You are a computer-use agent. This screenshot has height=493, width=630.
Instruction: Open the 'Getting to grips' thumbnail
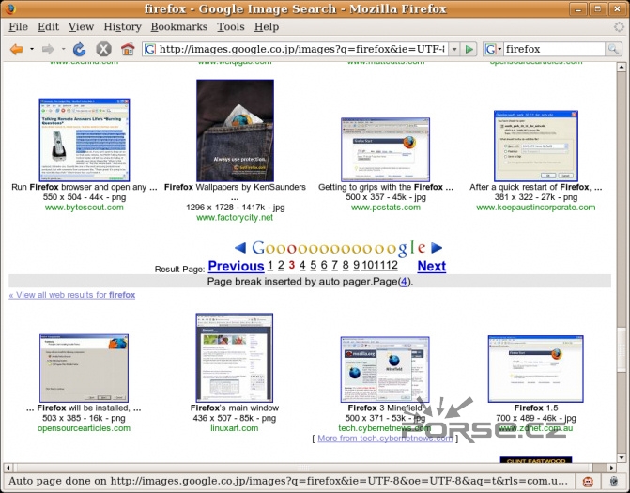tap(385, 149)
